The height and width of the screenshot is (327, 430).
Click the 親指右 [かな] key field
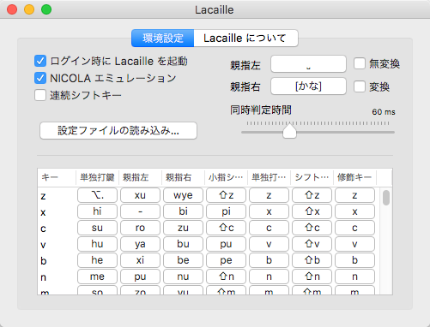308,86
